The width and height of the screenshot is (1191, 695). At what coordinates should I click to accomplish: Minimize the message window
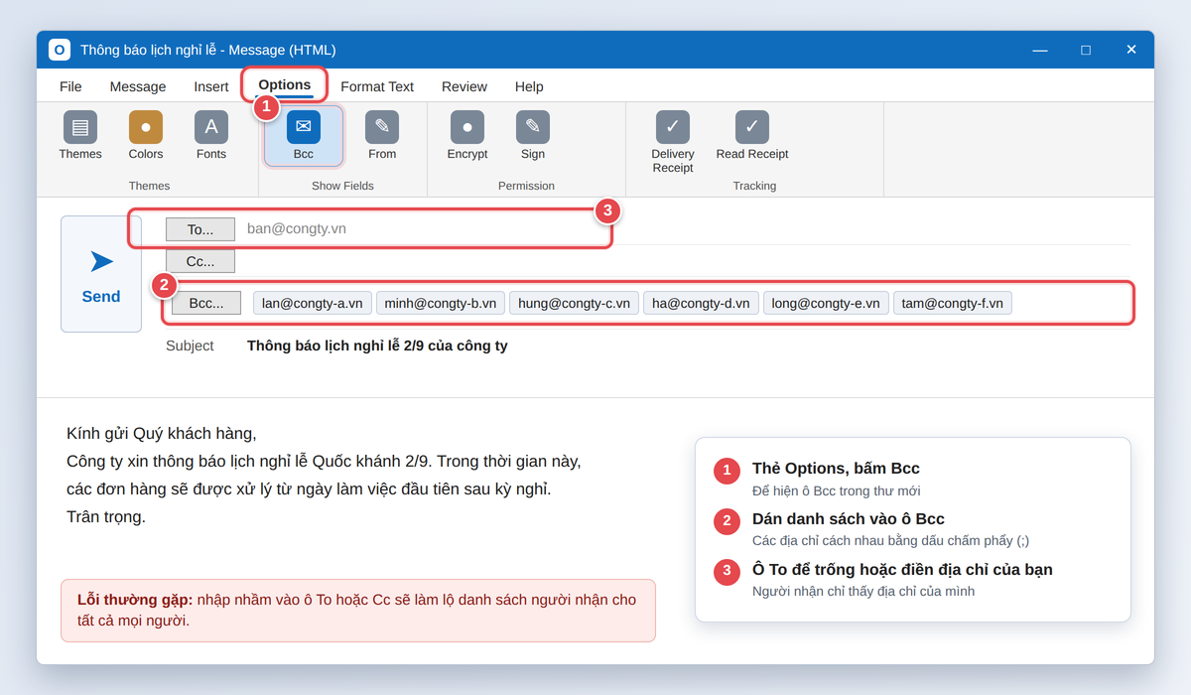pos(1040,50)
